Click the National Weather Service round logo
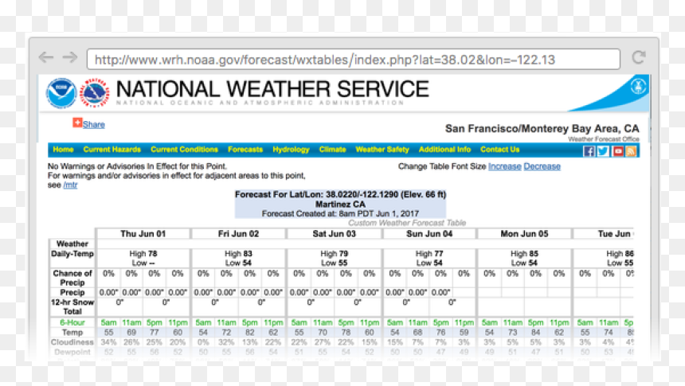The width and height of the screenshot is (685, 386). [94, 93]
